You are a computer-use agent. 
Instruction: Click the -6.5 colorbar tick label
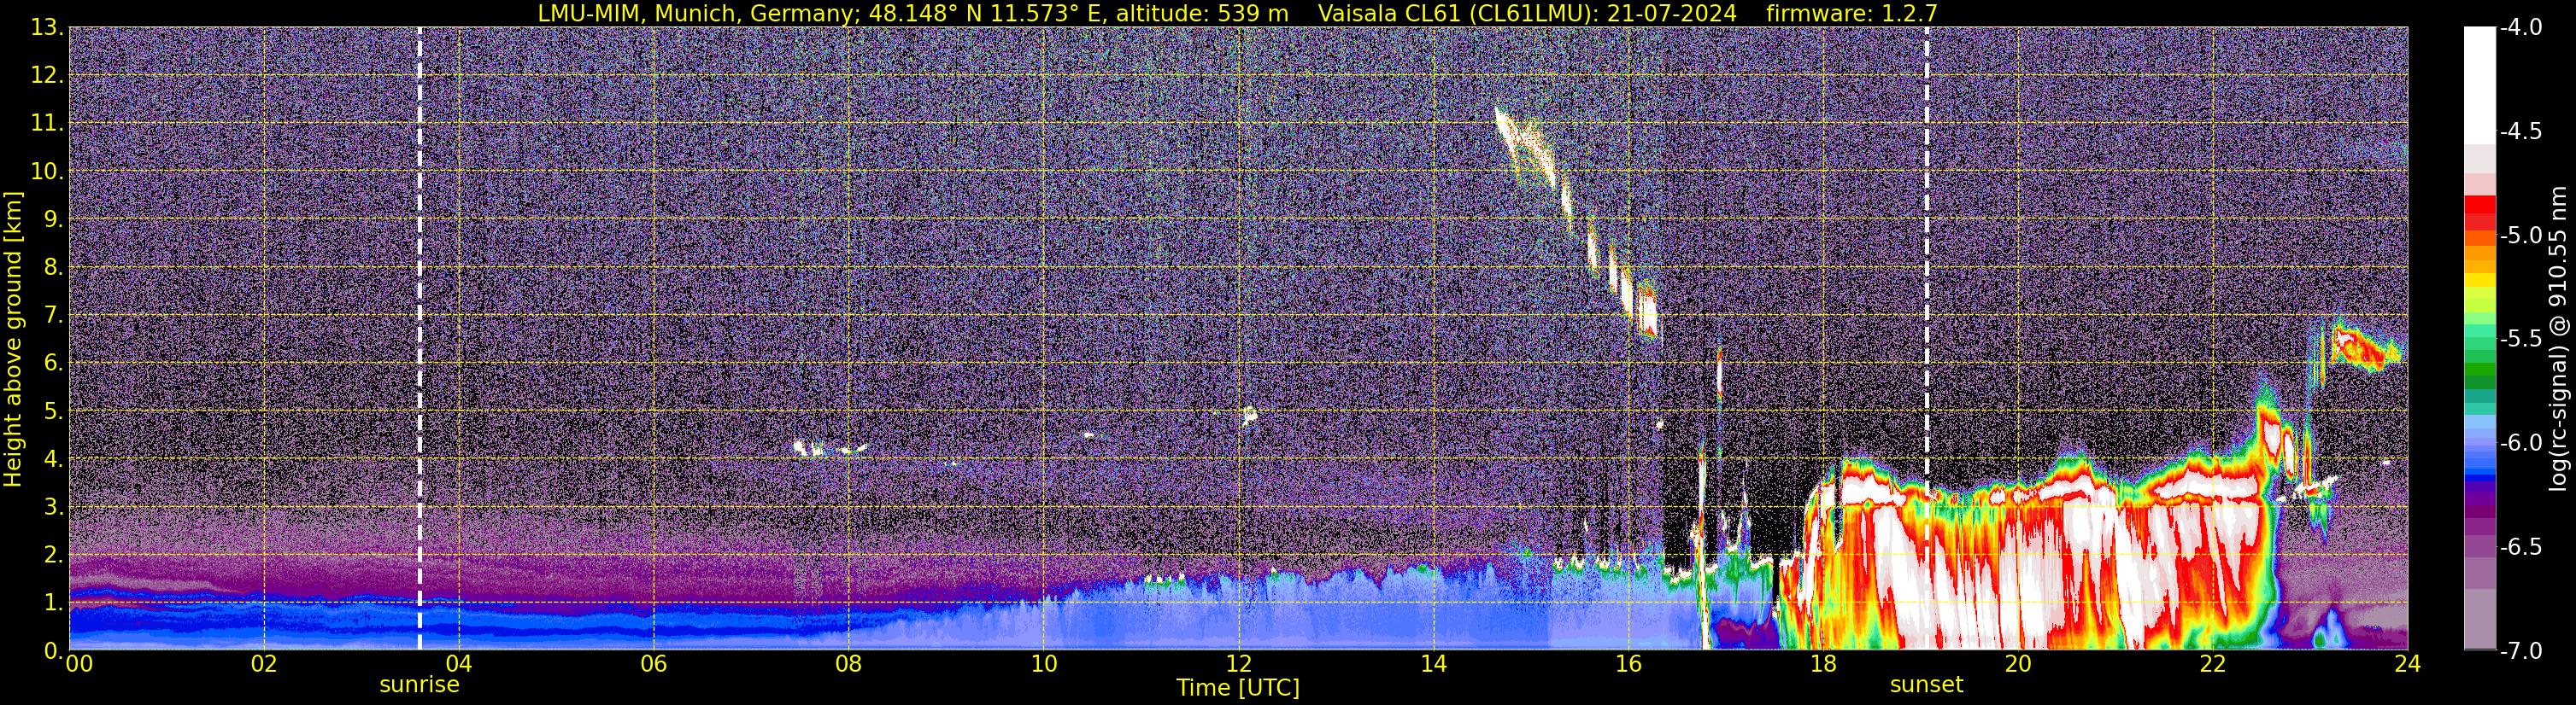pos(2521,546)
